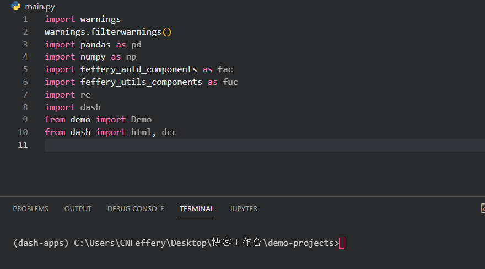Screen dimensions: 485x269
Task: Click the 'pd' alias on line 3
Action: click(136, 45)
